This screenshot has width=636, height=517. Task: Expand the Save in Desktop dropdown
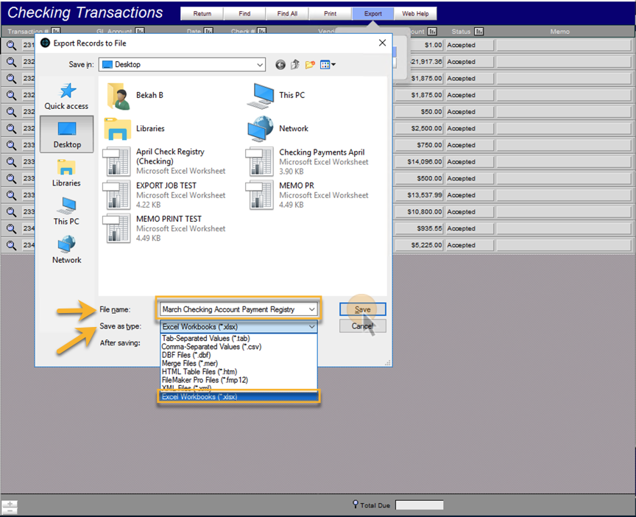pos(260,65)
